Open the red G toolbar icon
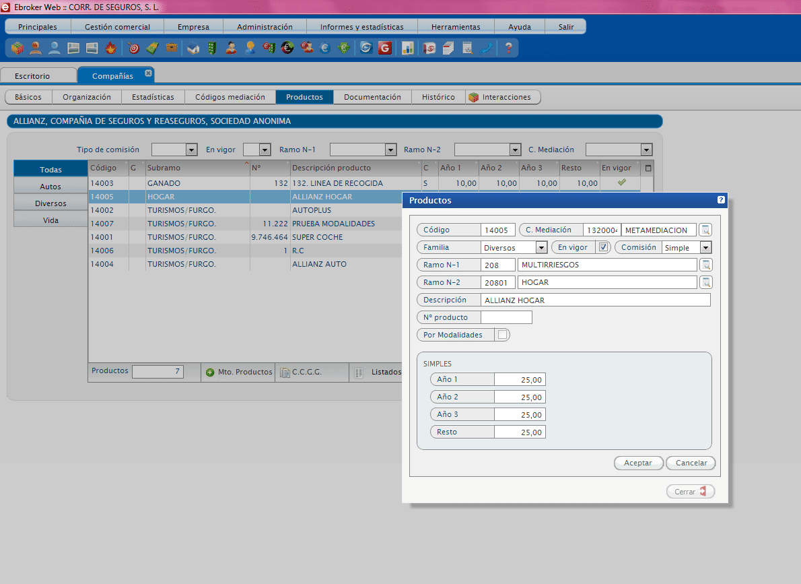801x584 pixels. coord(385,48)
